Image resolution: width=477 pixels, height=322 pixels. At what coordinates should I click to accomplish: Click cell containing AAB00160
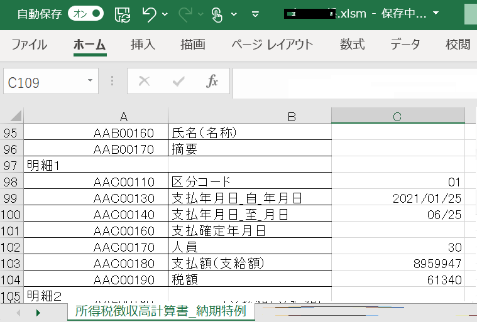coord(96,132)
